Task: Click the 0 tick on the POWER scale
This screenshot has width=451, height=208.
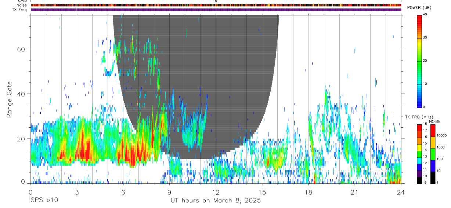Action: click(x=424, y=107)
